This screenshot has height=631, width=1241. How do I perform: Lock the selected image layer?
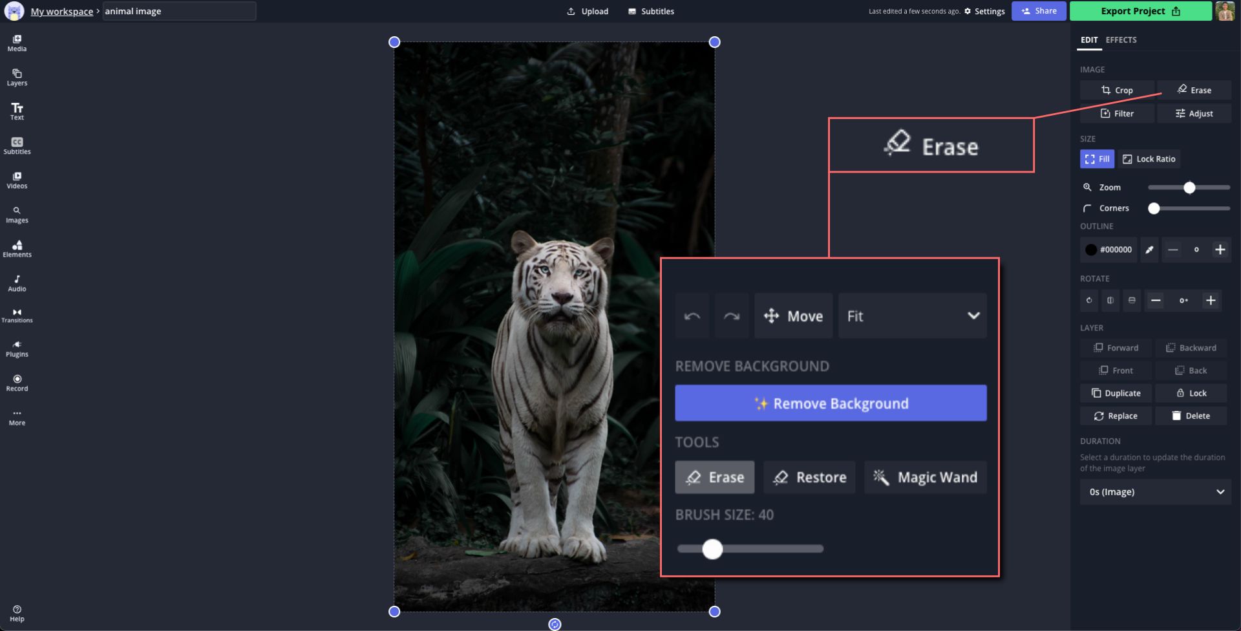pyautogui.click(x=1191, y=393)
